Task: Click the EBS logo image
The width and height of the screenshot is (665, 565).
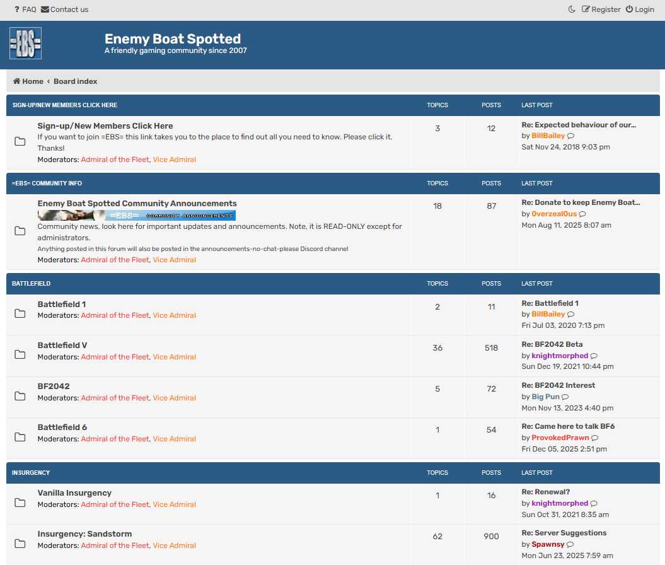Action: click(x=25, y=44)
